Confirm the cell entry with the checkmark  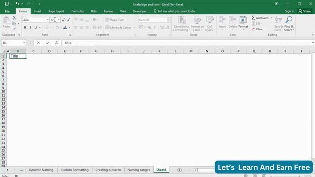coord(47,43)
